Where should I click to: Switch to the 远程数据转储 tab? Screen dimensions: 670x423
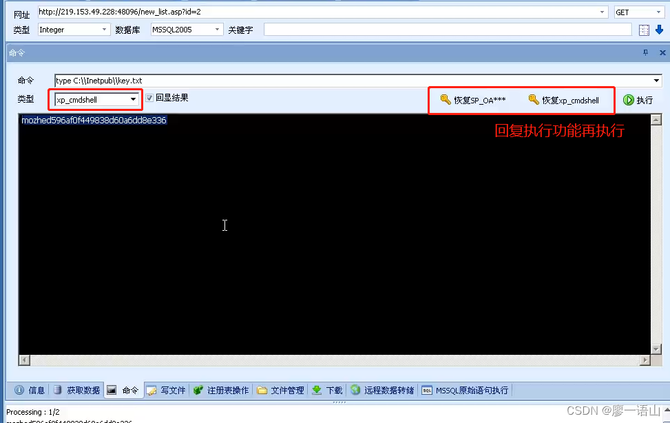382,390
